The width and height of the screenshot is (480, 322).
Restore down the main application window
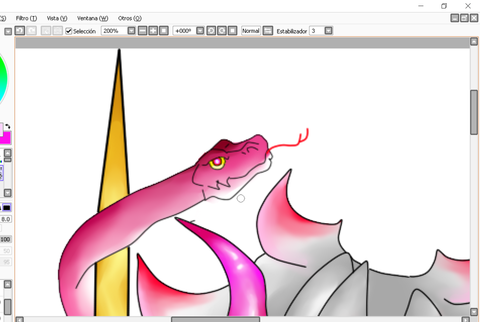[x=444, y=6]
